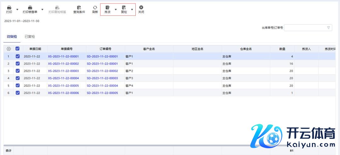Select the 待复检 tab

[x=12, y=37]
